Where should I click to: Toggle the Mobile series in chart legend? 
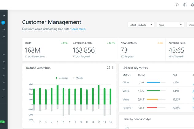point(78,78)
